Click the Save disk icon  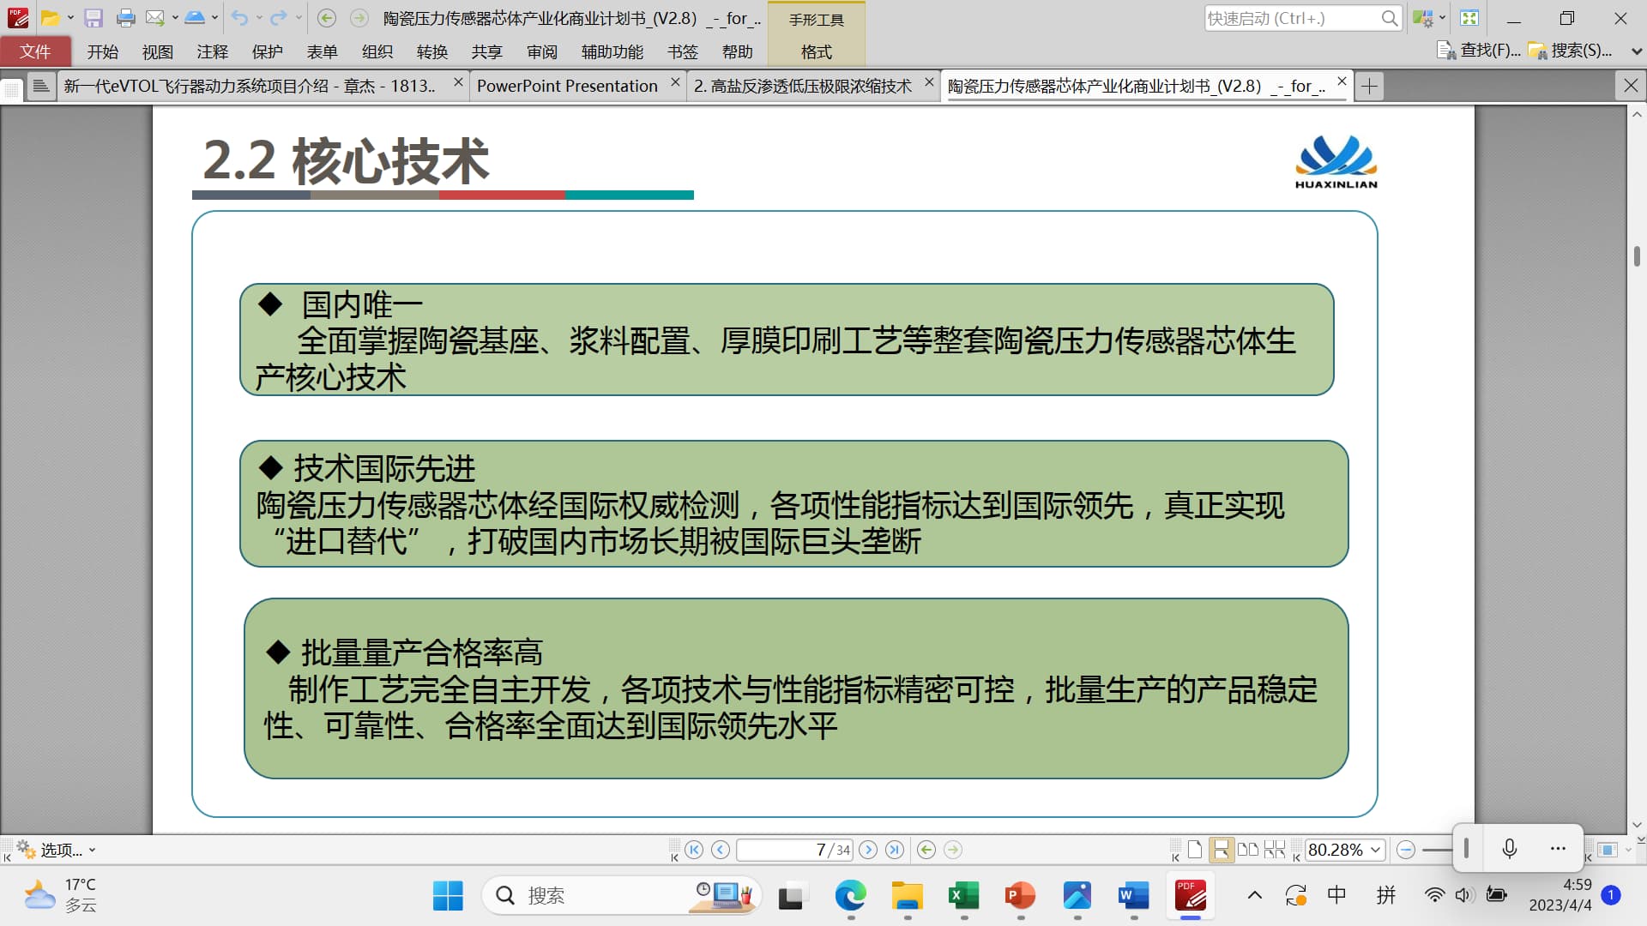94,18
